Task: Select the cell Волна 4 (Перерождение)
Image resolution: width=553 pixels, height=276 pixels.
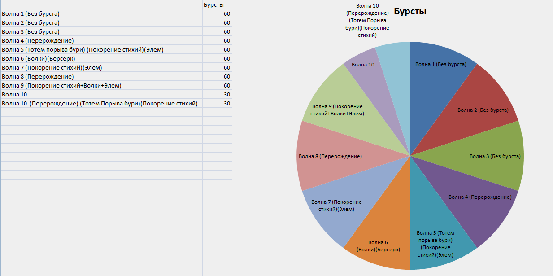Action: pos(101,40)
